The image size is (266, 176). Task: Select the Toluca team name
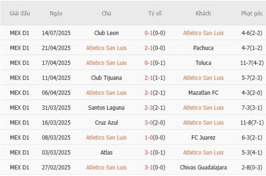tap(203, 63)
